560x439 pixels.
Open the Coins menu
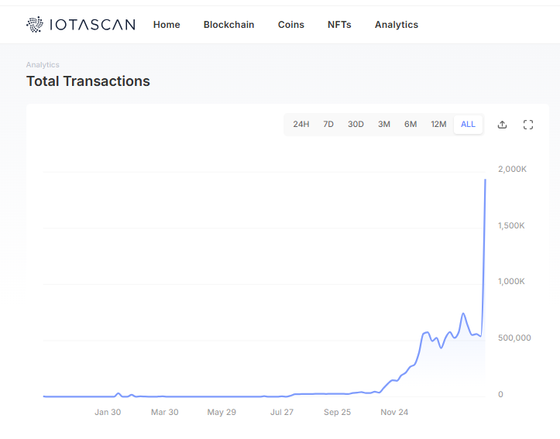(x=291, y=25)
